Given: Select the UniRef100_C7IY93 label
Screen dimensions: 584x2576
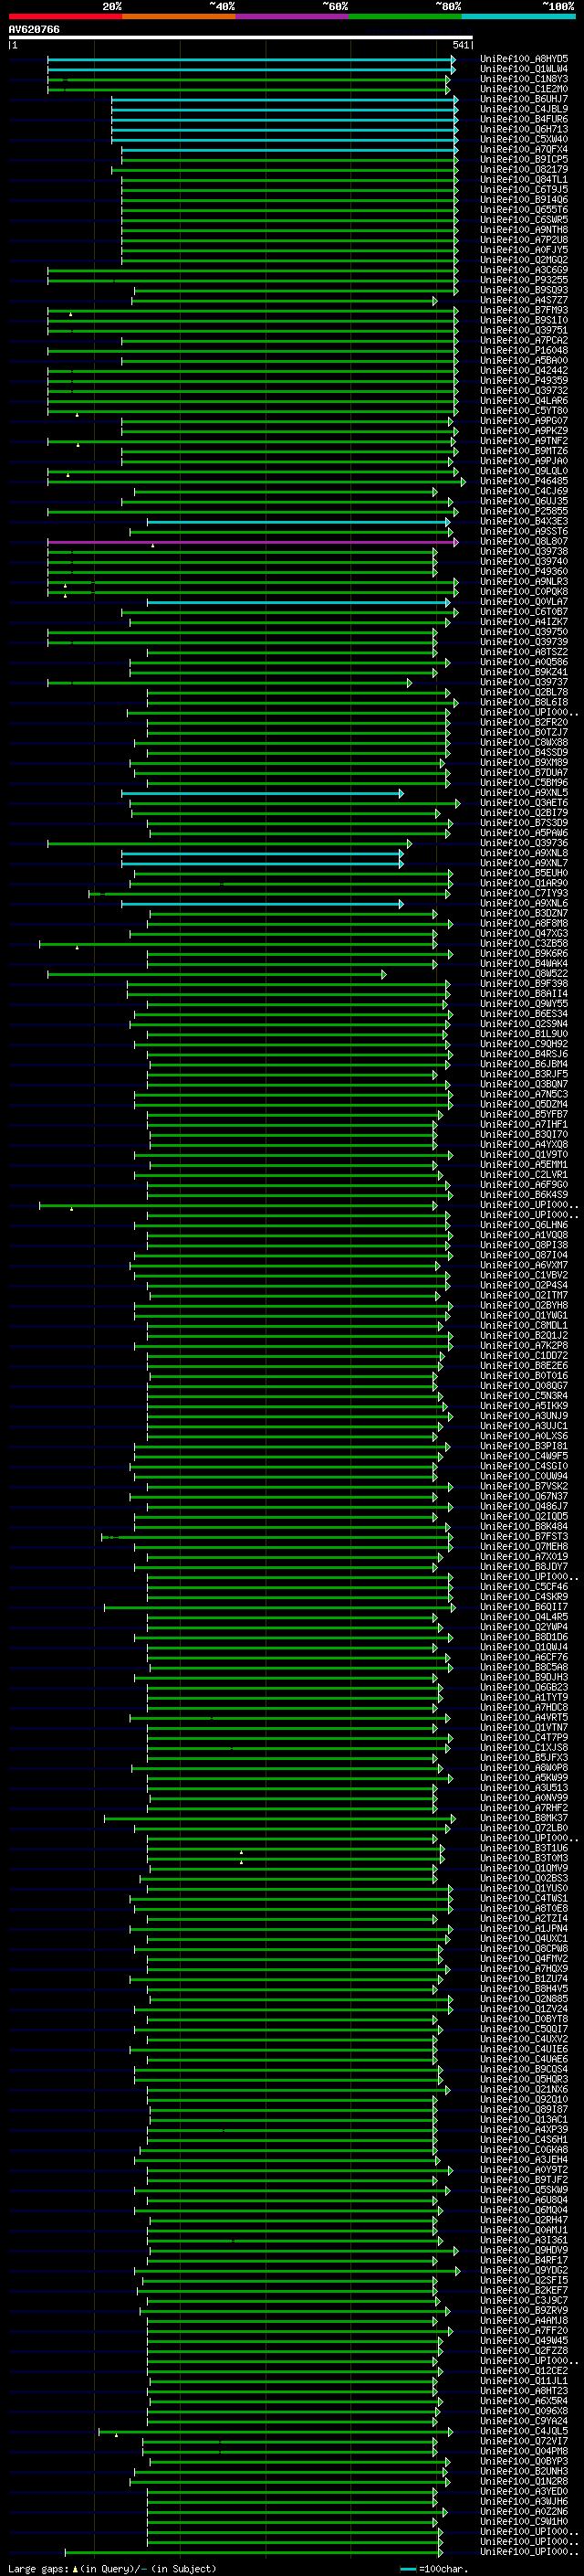Looking at the screenshot, I should coord(524,894).
